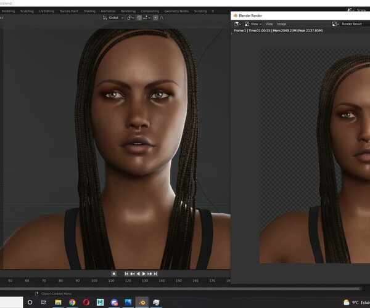Viewport: 370px width, 308px height.
Task: Open Maya app from taskbar
Action: pyautogui.click(x=100, y=302)
